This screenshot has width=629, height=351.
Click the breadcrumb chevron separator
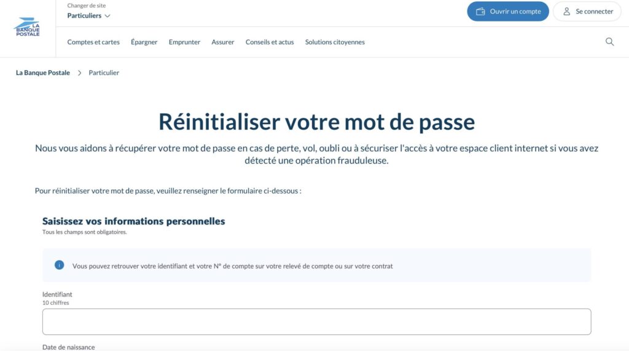click(79, 73)
